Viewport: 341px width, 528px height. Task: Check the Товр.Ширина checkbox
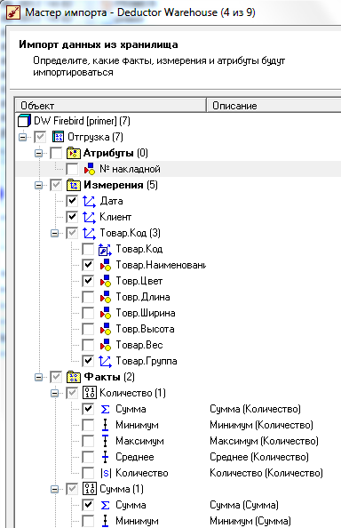click(x=88, y=313)
